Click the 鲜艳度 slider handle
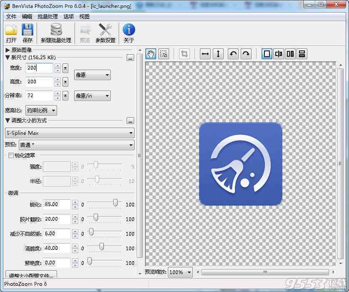 [x=90, y=261]
